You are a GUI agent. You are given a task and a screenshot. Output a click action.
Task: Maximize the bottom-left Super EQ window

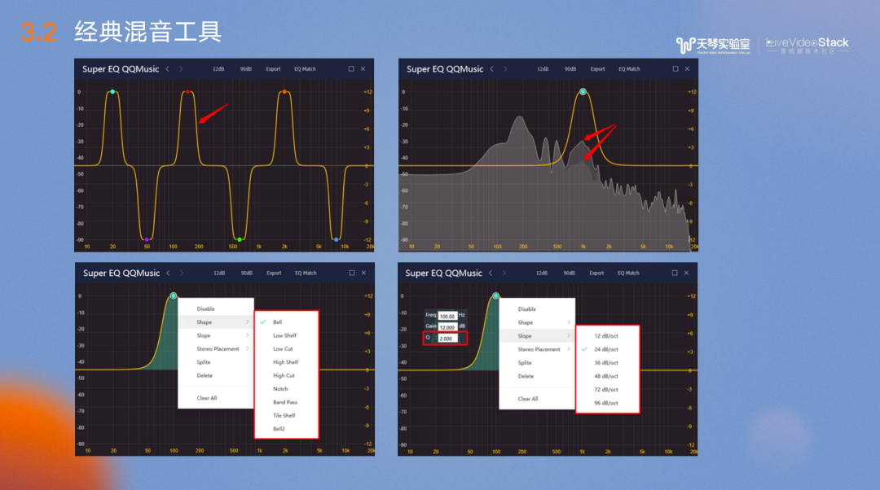(352, 273)
